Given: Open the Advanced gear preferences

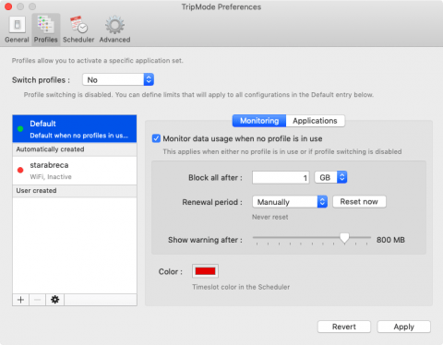Looking at the screenshot, I should [114, 30].
